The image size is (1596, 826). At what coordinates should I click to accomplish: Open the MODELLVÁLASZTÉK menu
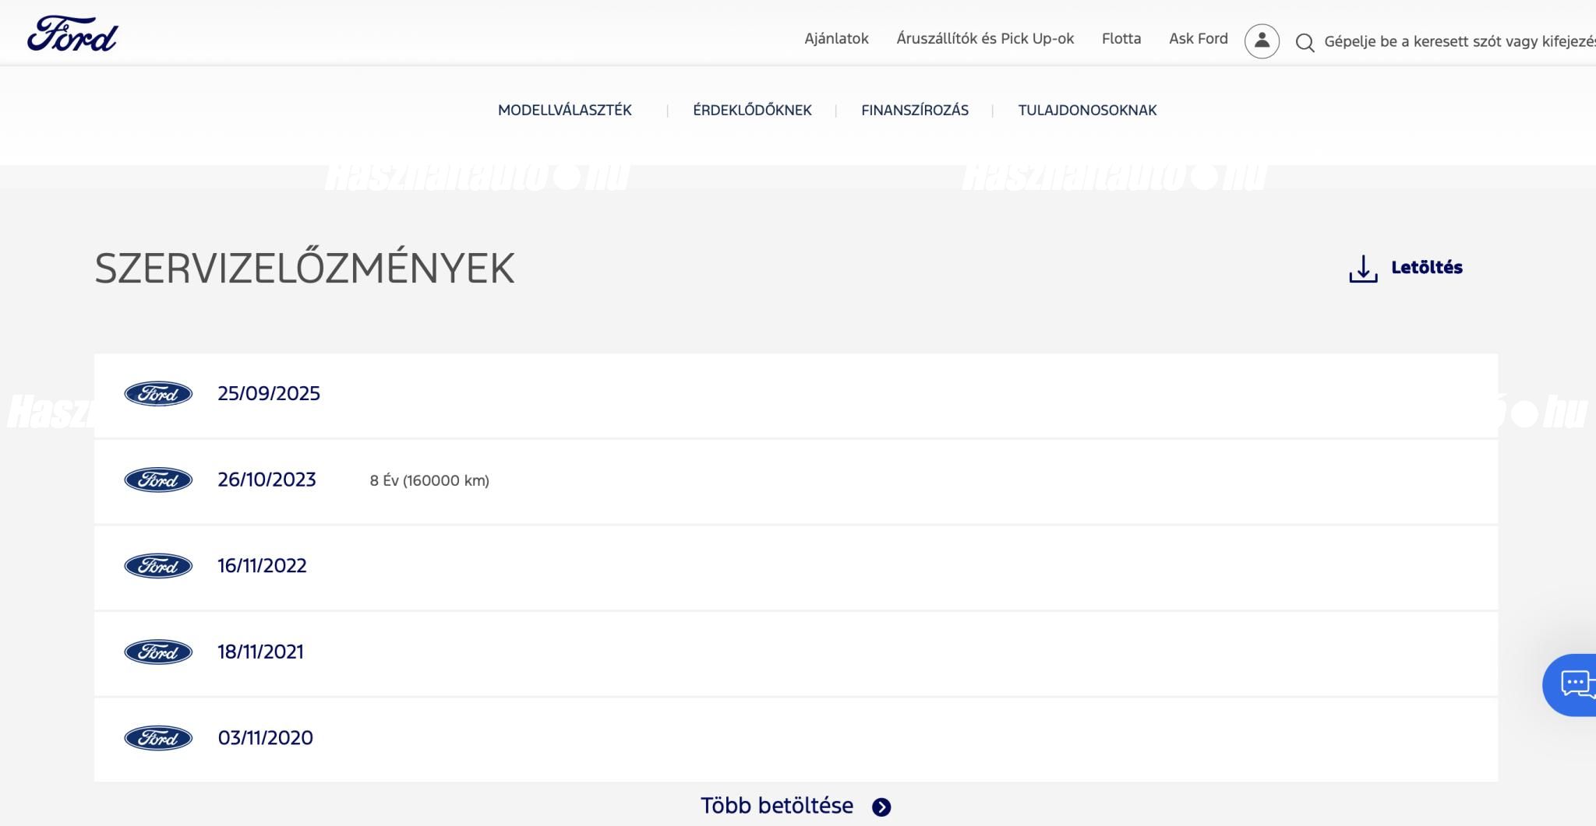pyautogui.click(x=565, y=111)
